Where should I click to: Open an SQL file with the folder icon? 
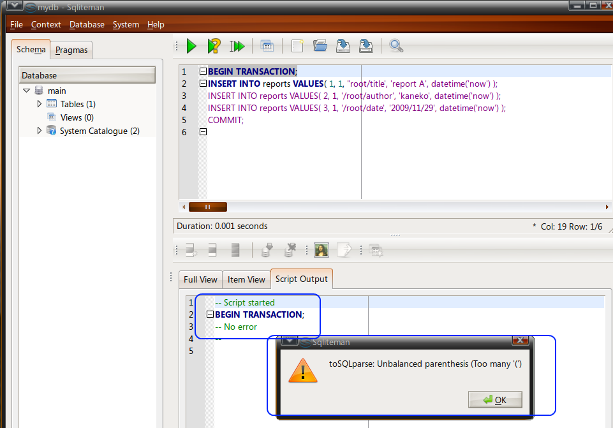[320, 46]
